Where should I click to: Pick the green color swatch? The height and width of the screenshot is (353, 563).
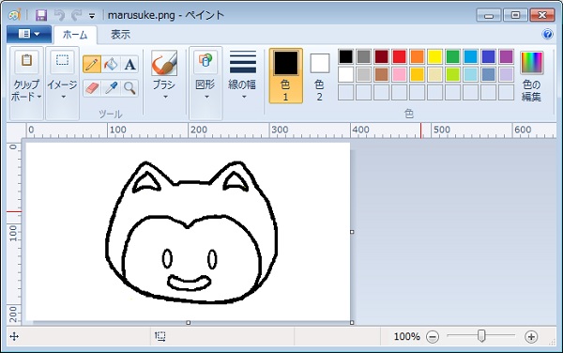pyautogui.click(x=453, y=56)
